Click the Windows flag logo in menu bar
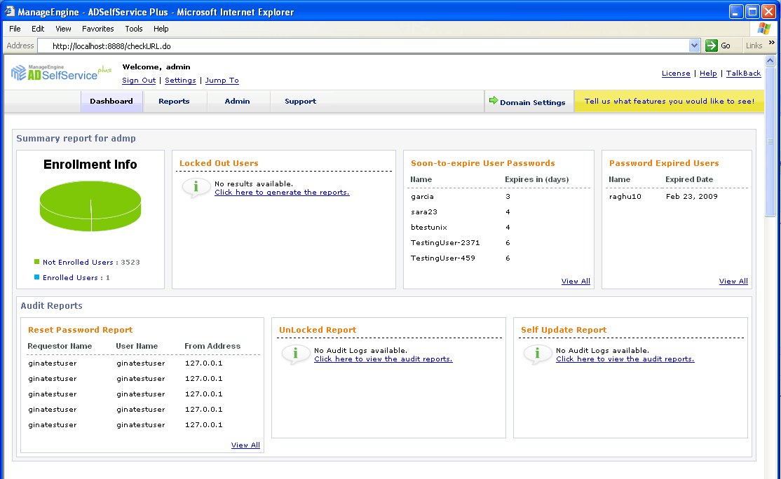The image size is (781, 479). [x=763, y=29]
